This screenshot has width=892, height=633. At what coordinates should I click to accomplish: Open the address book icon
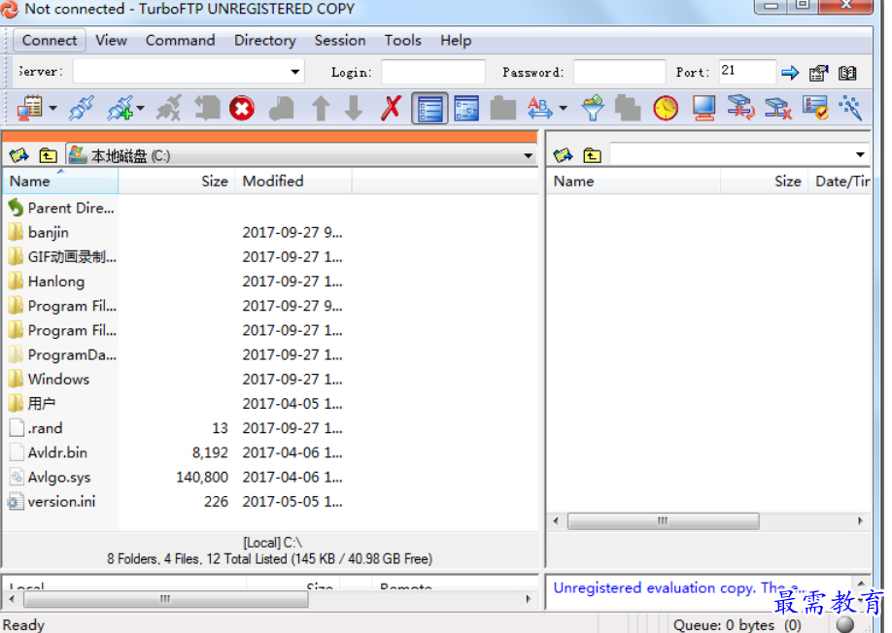click(x=847, y=73)
